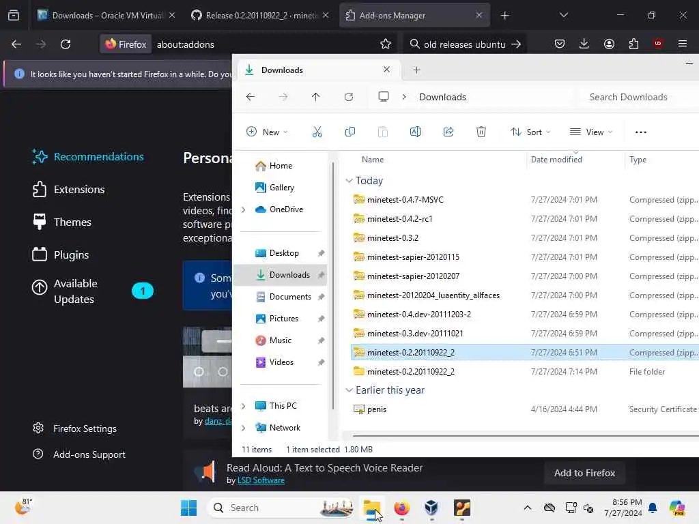Screen dimensions: 699x524
Task: Select the Downloads tab in File Explorer
Action: 318,70
